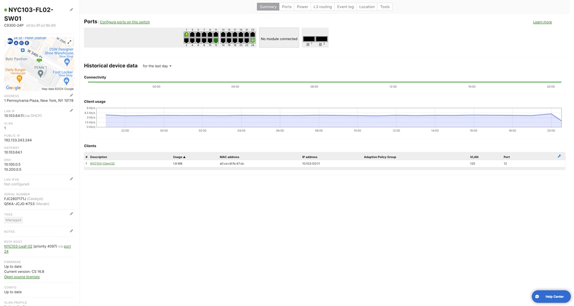Sort clients by Usage column
Screen dimensions: 574x306
pos(179,157)
